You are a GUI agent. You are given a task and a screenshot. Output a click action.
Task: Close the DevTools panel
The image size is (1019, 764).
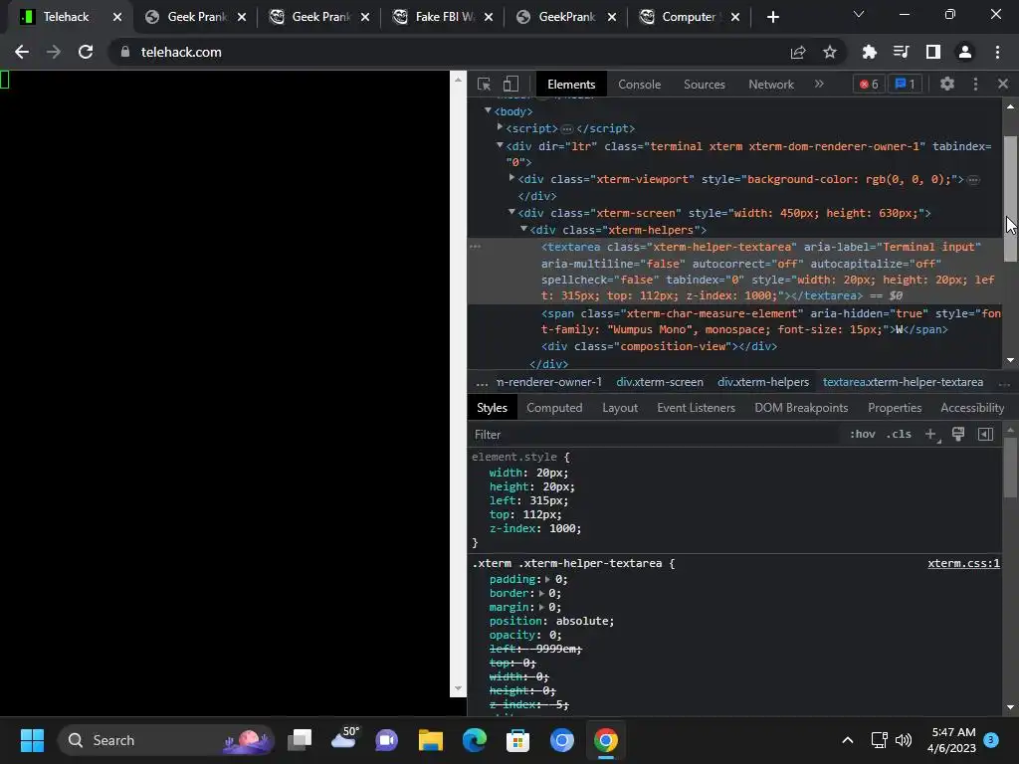pos(1003,84)
